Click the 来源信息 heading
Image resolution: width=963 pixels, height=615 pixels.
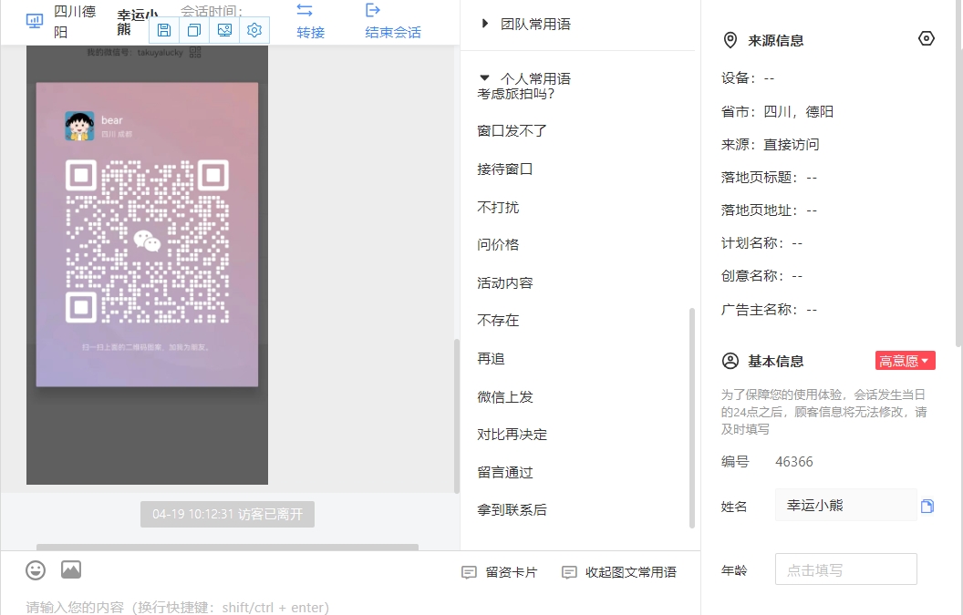pyautogui.click(x=776, y=40)
